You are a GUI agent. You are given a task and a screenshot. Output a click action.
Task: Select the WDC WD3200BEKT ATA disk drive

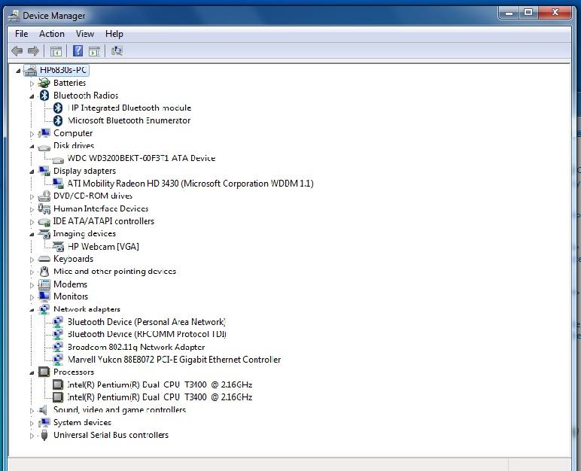click(x=141, y=158)
